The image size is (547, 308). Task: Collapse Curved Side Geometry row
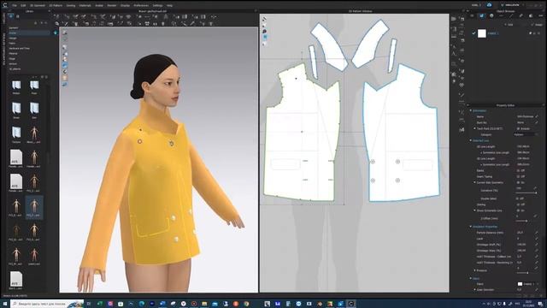[x=475, y=182]
